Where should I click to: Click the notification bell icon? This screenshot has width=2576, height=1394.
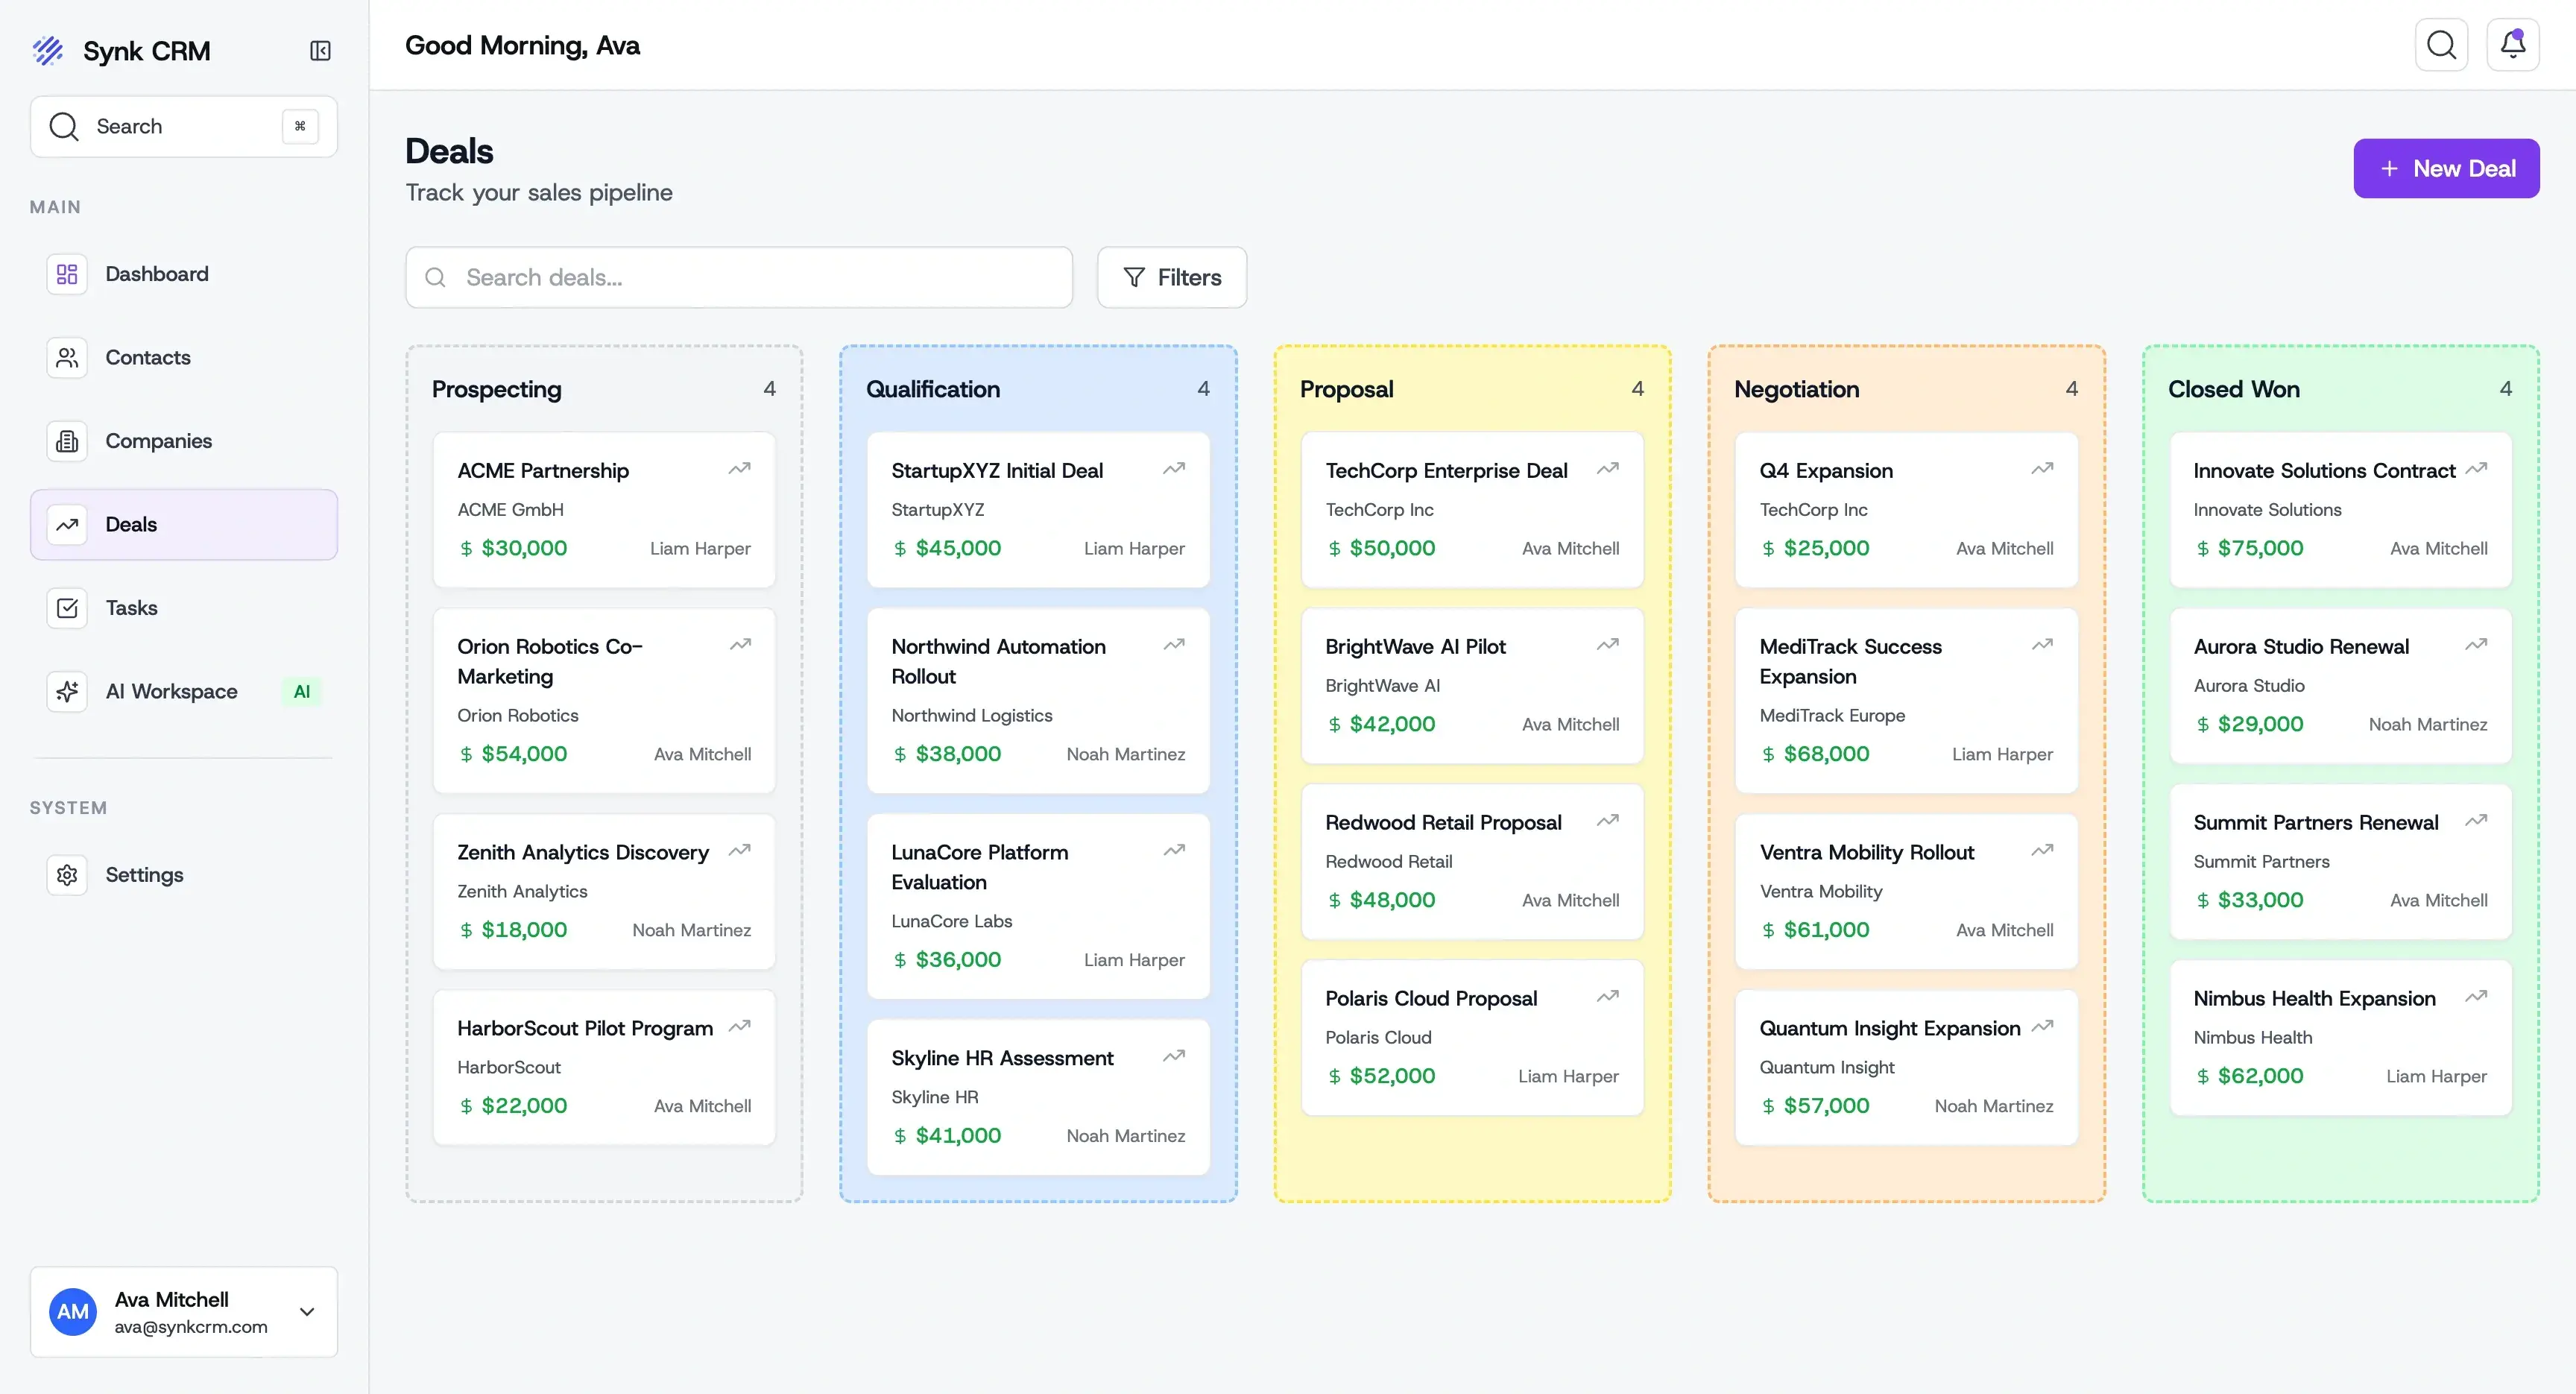click(x=2512, y=44)
